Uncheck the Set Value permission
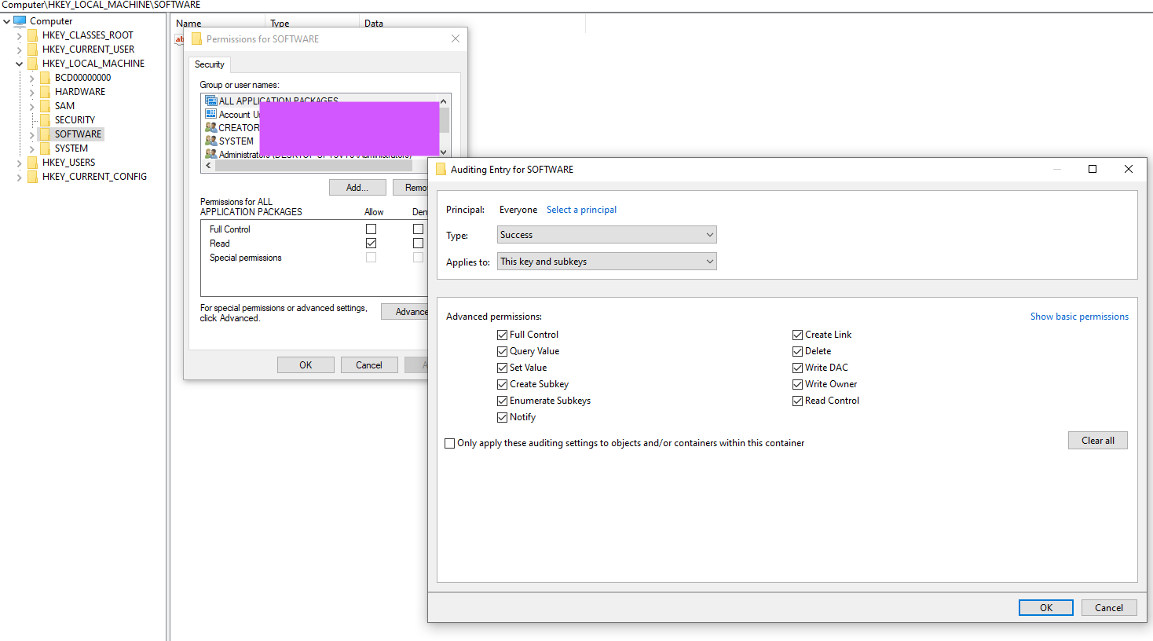Screen dimensions: 1153x641 (x=503, y=368)
